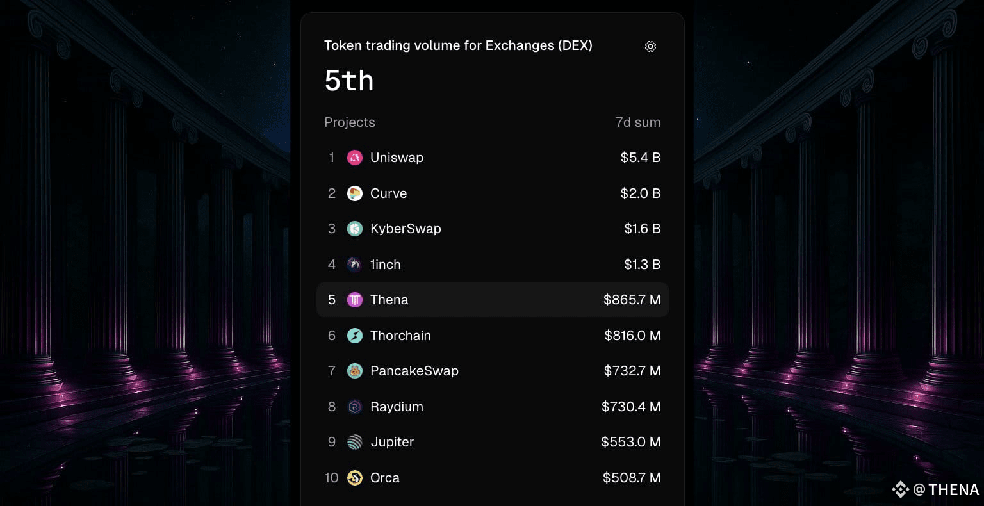Click the 1inch unicorn logo icon
This screenshot has width=984, height=506.
point(355,265)
